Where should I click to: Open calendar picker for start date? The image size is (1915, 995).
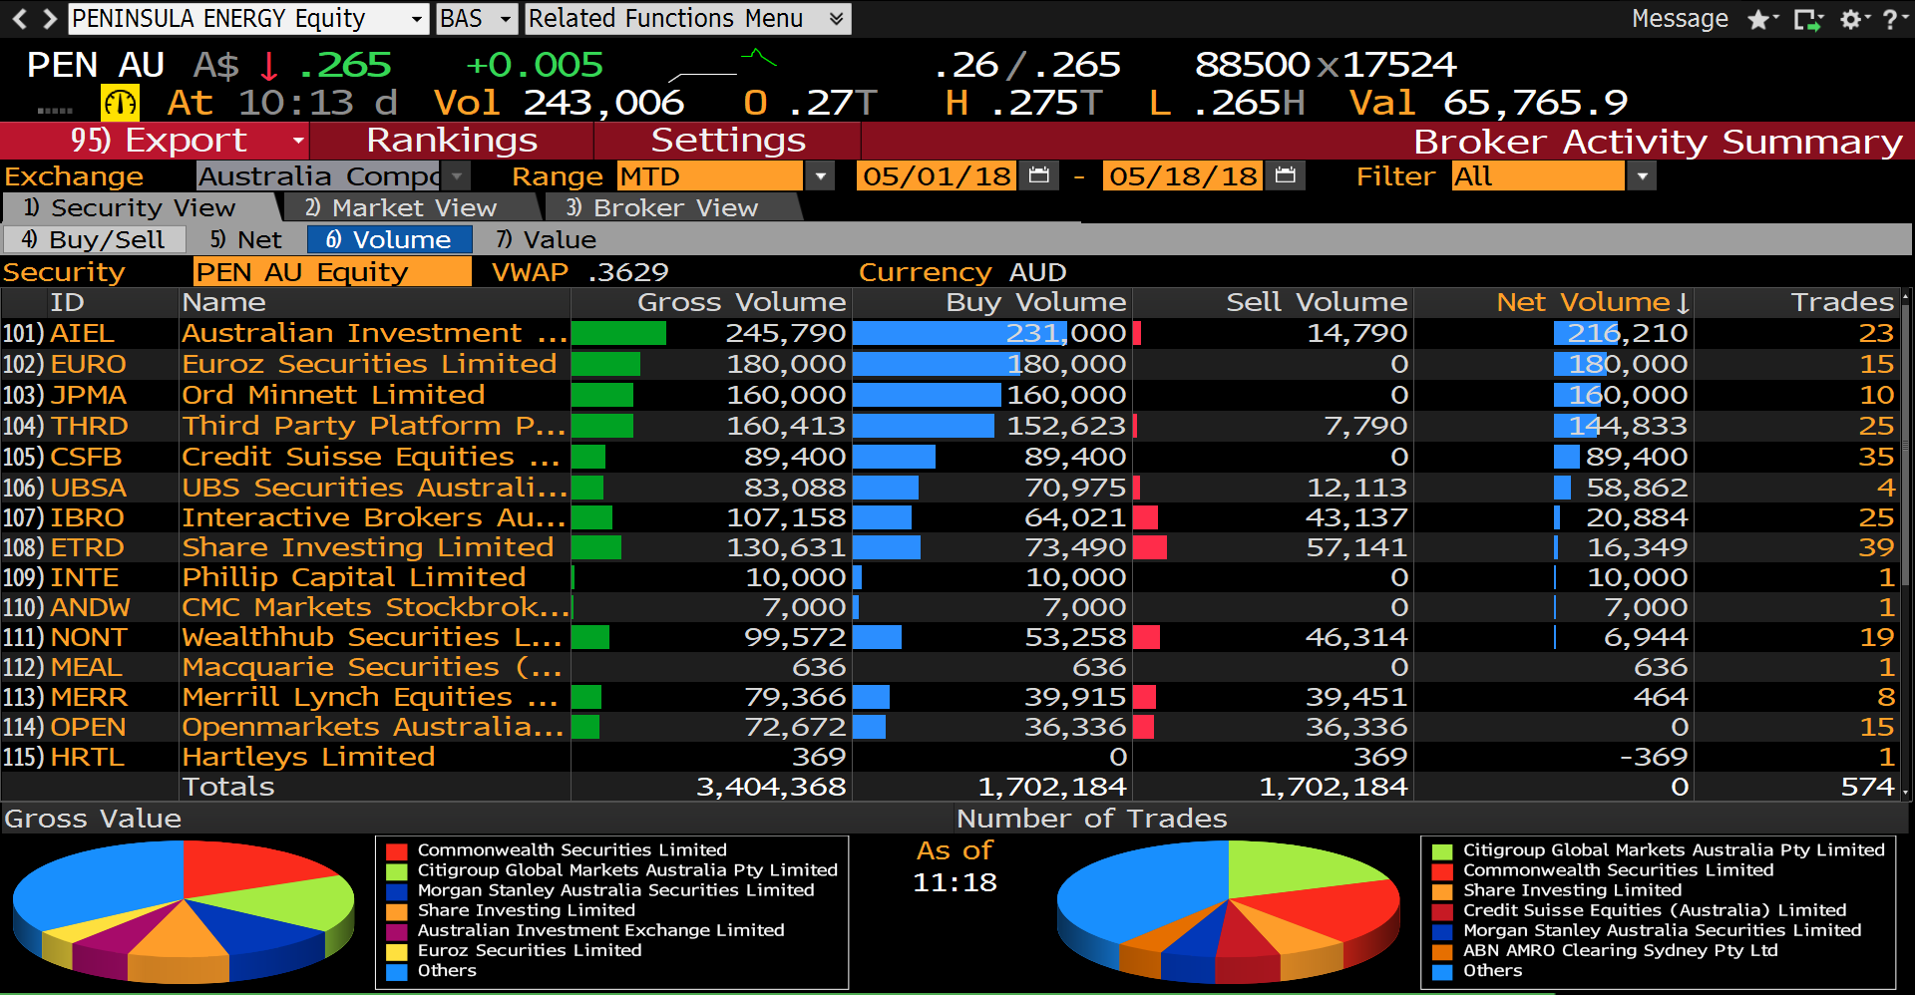coord(1039,176)
